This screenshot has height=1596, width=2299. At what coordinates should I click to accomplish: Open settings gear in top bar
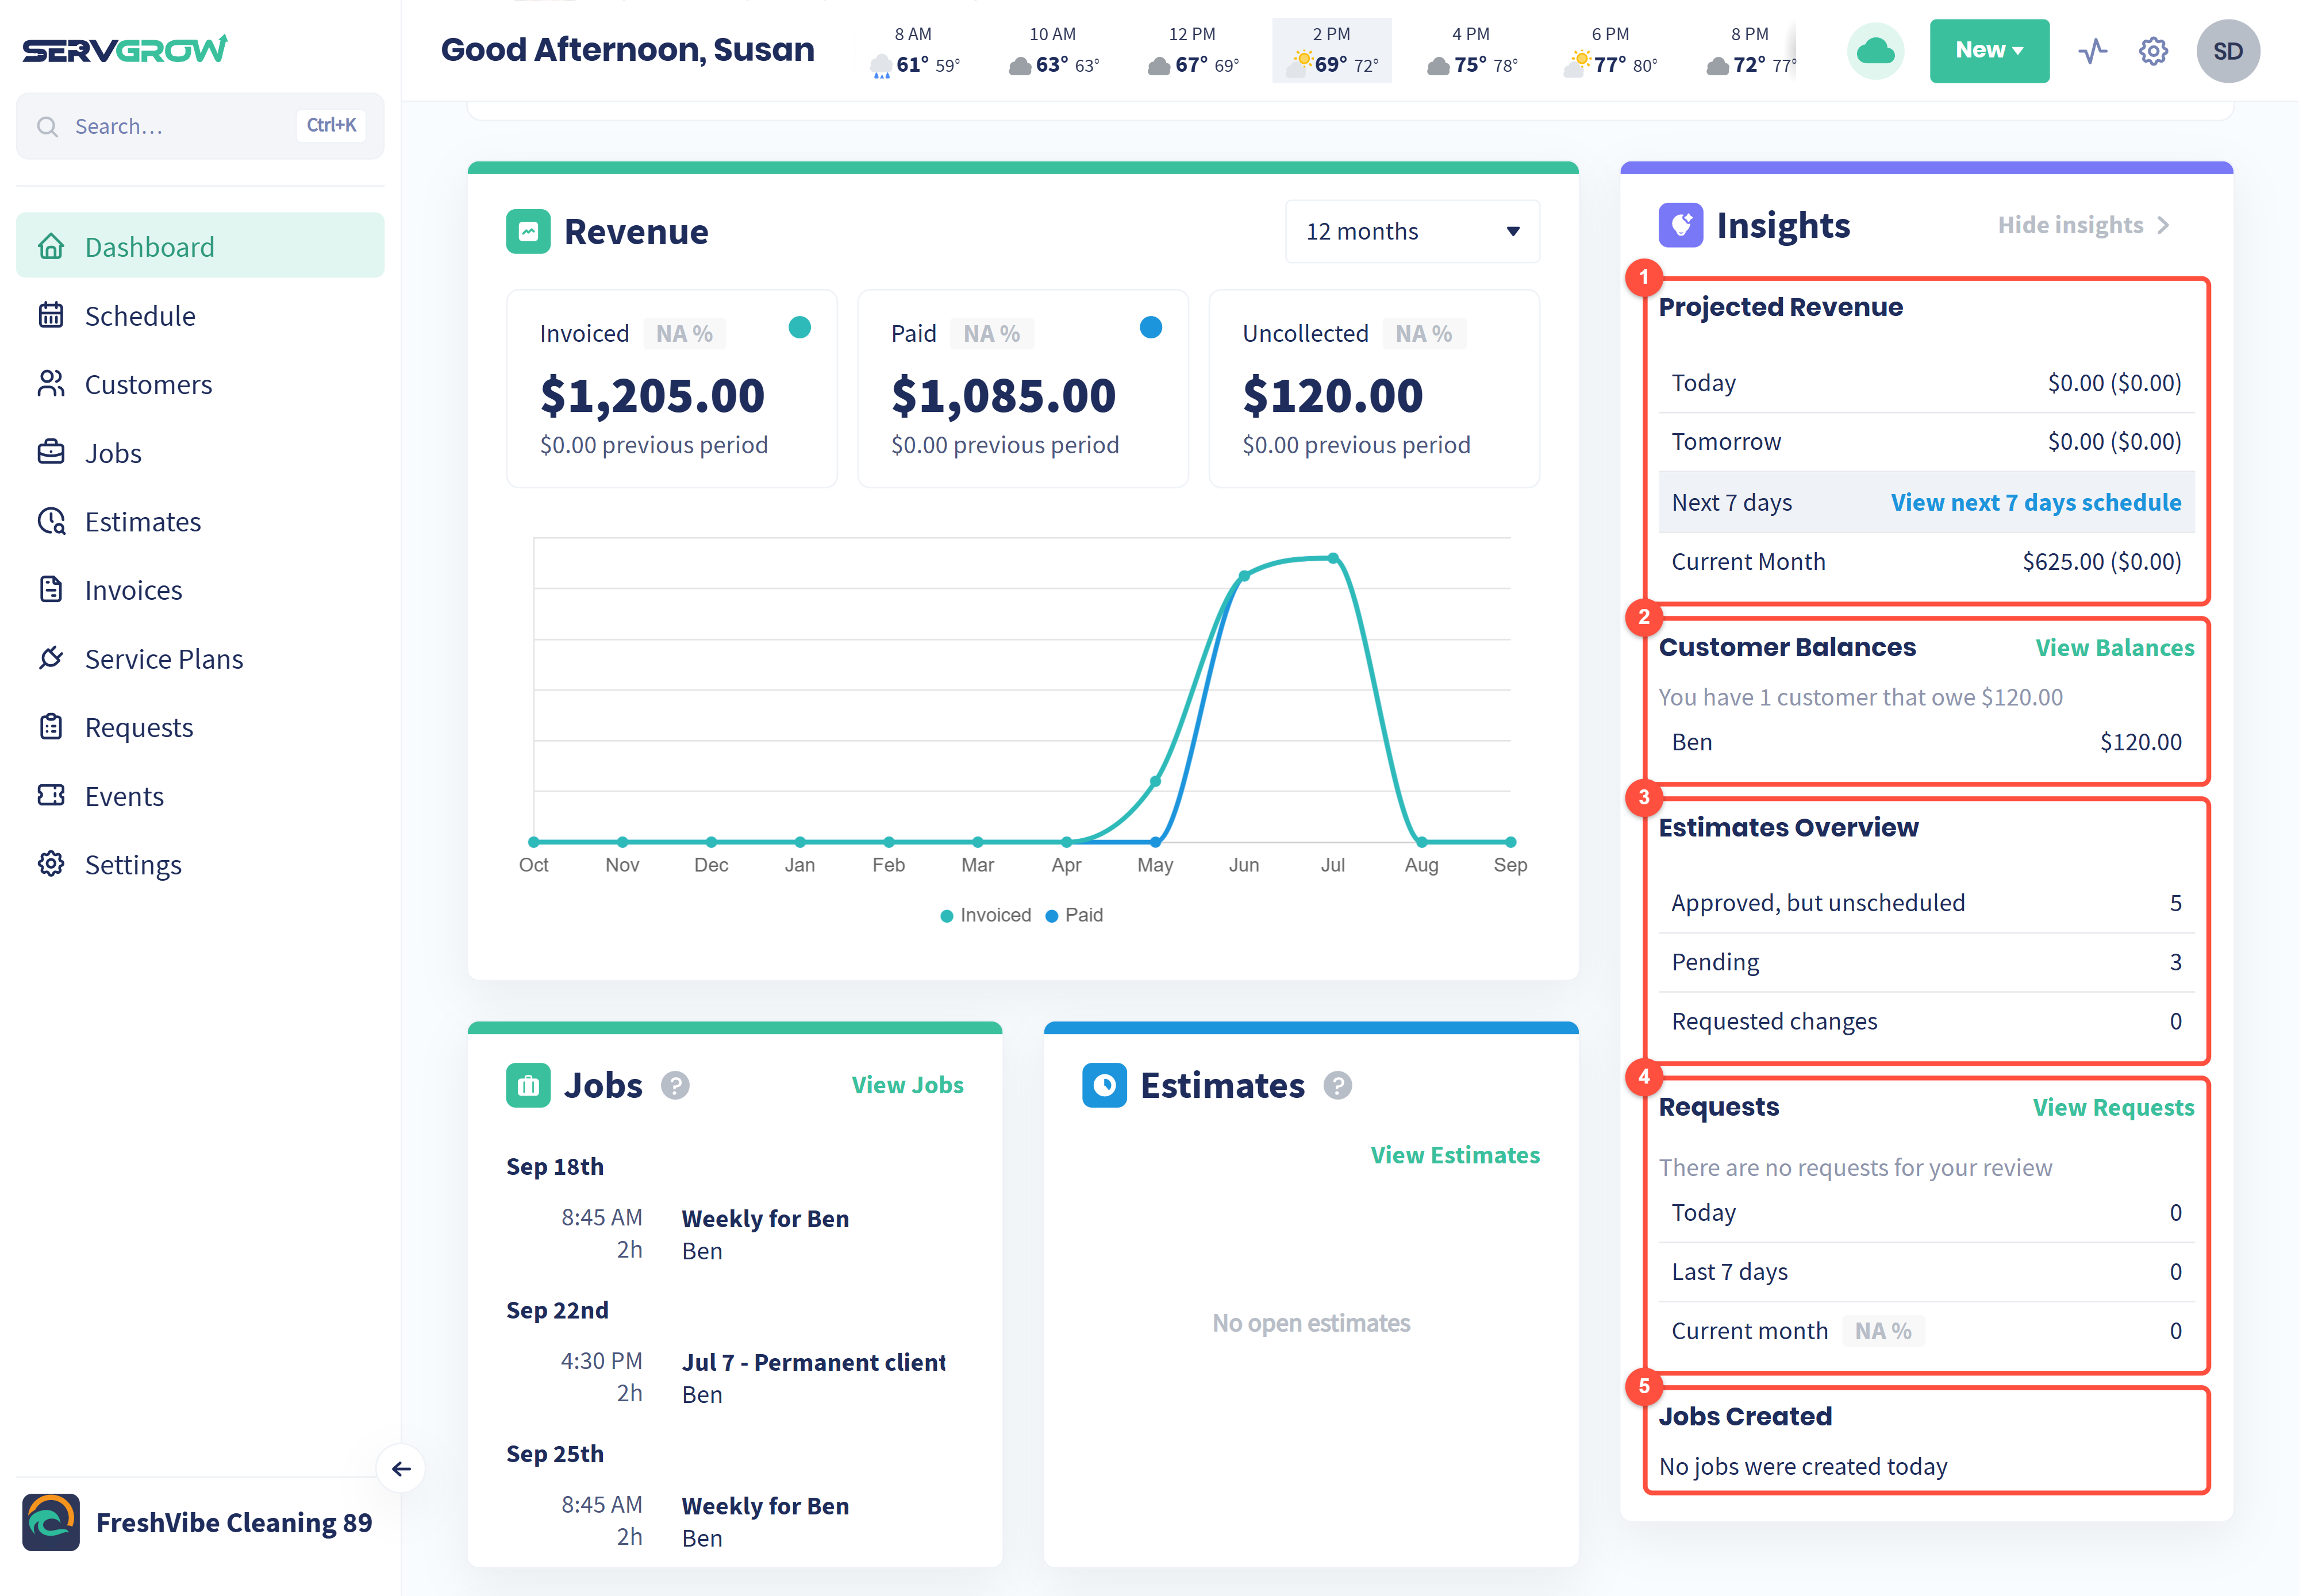point(2153,51)
